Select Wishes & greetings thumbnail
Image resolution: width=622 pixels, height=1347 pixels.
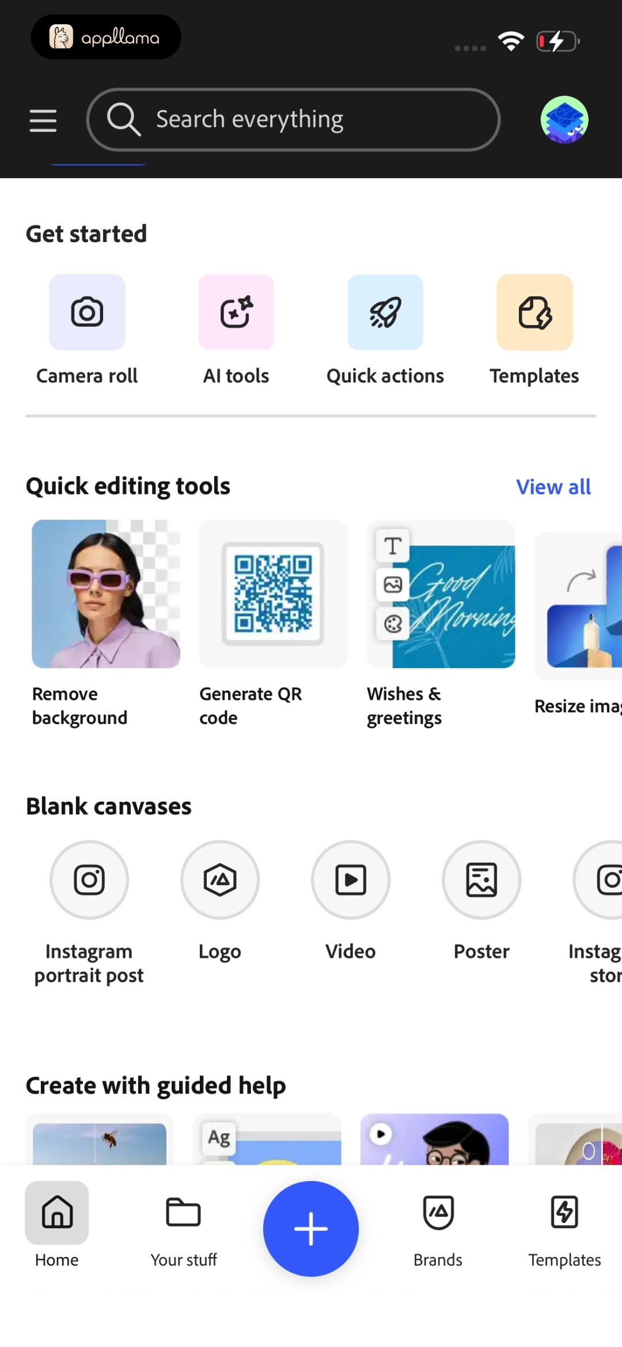(441, 594)
